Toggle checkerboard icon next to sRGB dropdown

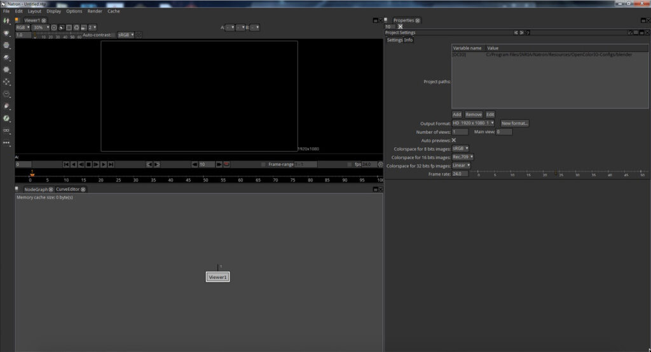pos(139,36)
